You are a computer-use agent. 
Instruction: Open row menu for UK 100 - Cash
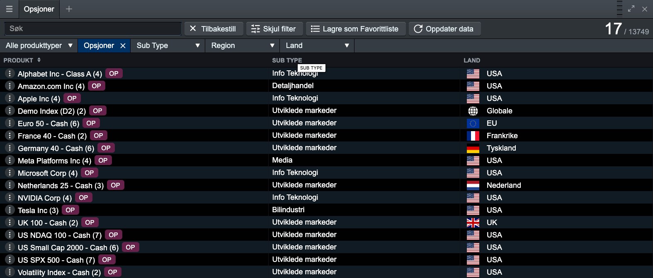pyautogui.click(x=10, y=223)
